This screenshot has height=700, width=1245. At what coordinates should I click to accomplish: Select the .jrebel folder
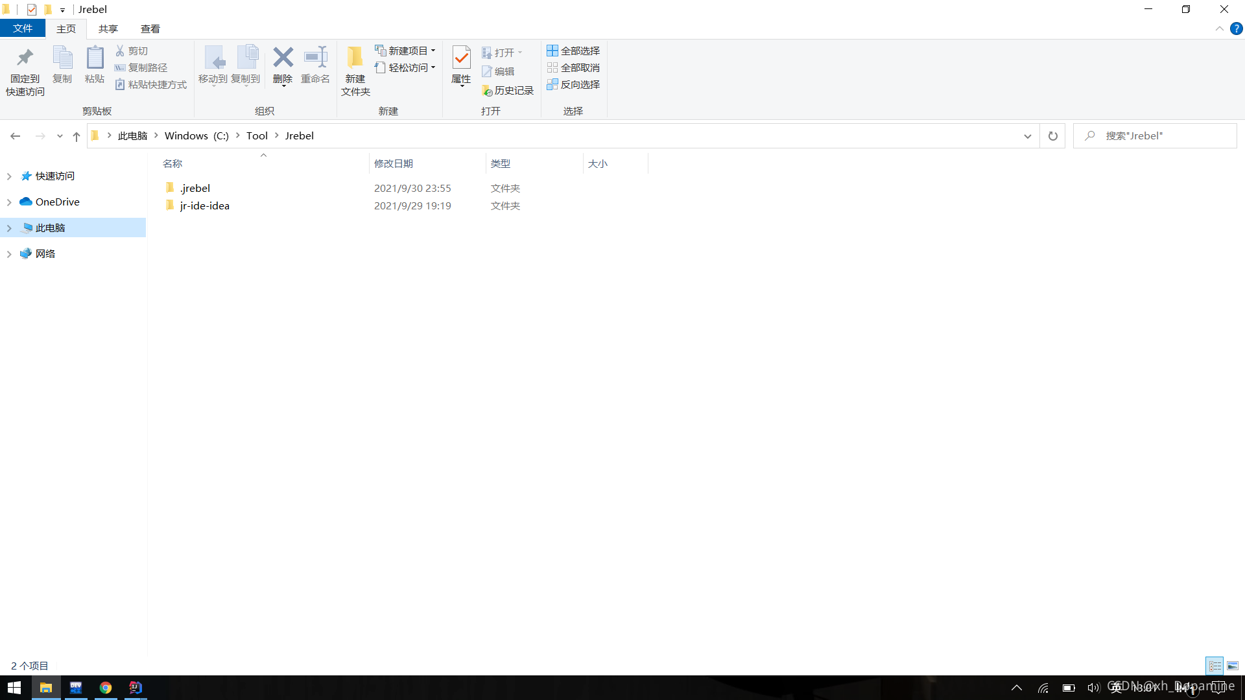[195, 189]
